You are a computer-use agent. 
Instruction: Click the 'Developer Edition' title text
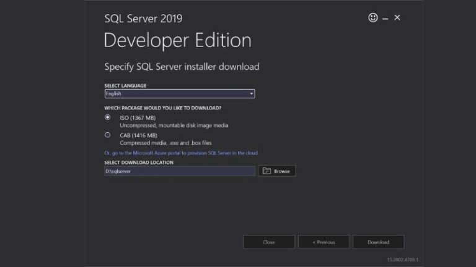coord(178,40)
